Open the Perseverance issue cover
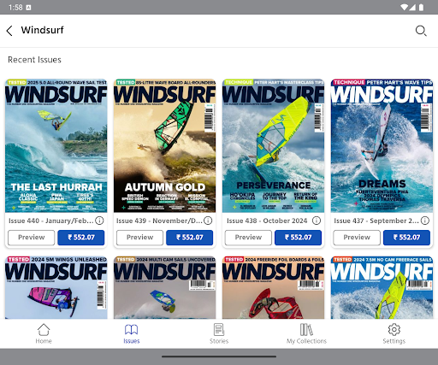The image size is (438, 365). pyautogui.click(x=273, y=145)
